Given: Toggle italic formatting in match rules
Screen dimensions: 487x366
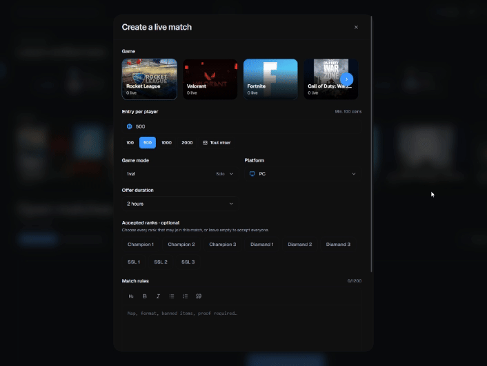Looking at the screenshot, I should tap(158, 296).
